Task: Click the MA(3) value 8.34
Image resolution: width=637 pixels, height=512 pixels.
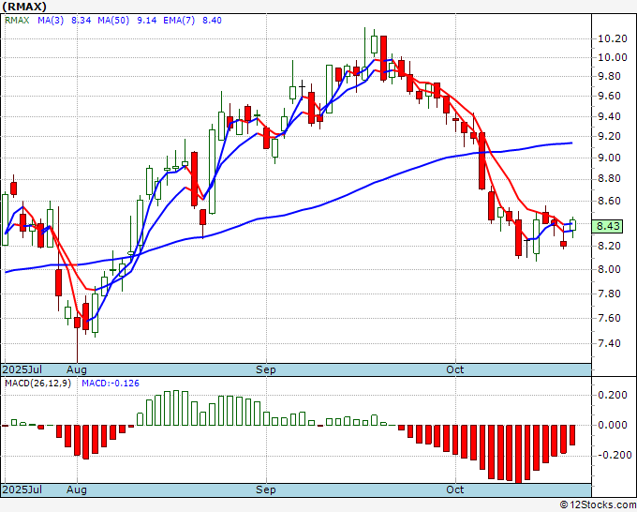Action: tap(81, 20)
